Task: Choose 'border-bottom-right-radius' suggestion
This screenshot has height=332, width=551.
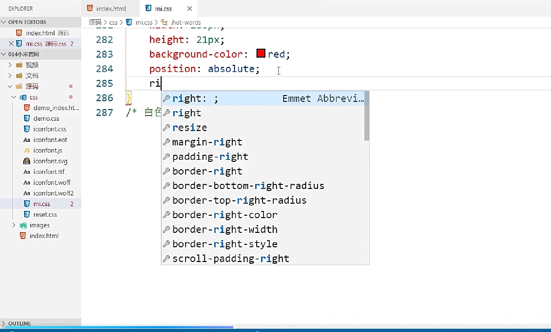Action: (263, 186)
